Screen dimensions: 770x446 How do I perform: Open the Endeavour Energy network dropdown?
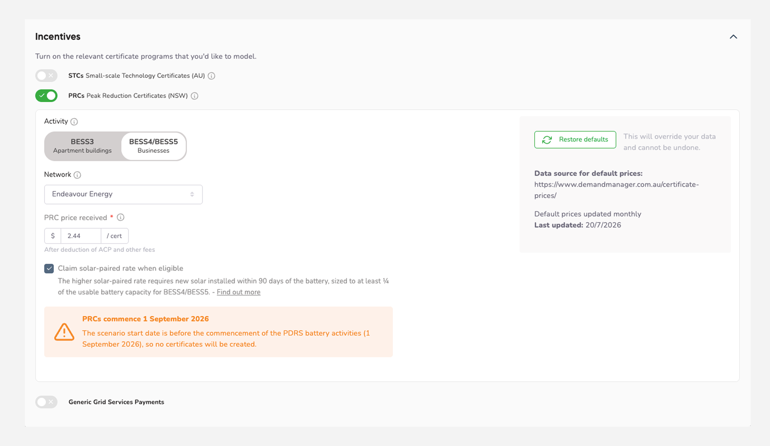pyautogui.click(x=123, y=195)
